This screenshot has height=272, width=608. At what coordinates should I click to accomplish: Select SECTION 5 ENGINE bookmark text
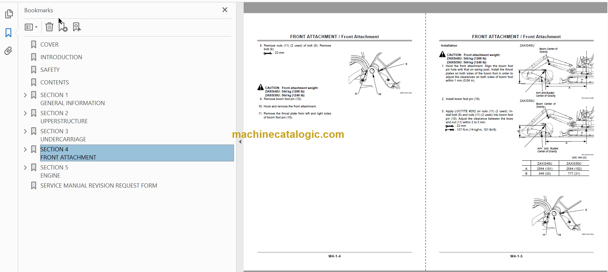(54, 171)
